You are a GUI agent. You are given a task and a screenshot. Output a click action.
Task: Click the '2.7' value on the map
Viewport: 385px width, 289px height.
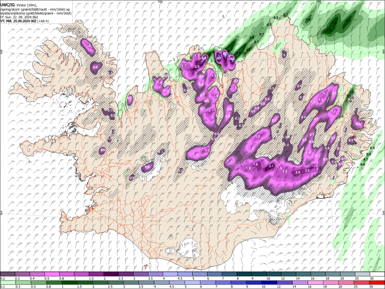click(271, 166)
